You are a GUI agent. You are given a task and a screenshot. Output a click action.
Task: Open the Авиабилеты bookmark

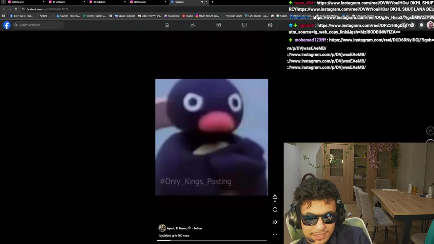172,16
